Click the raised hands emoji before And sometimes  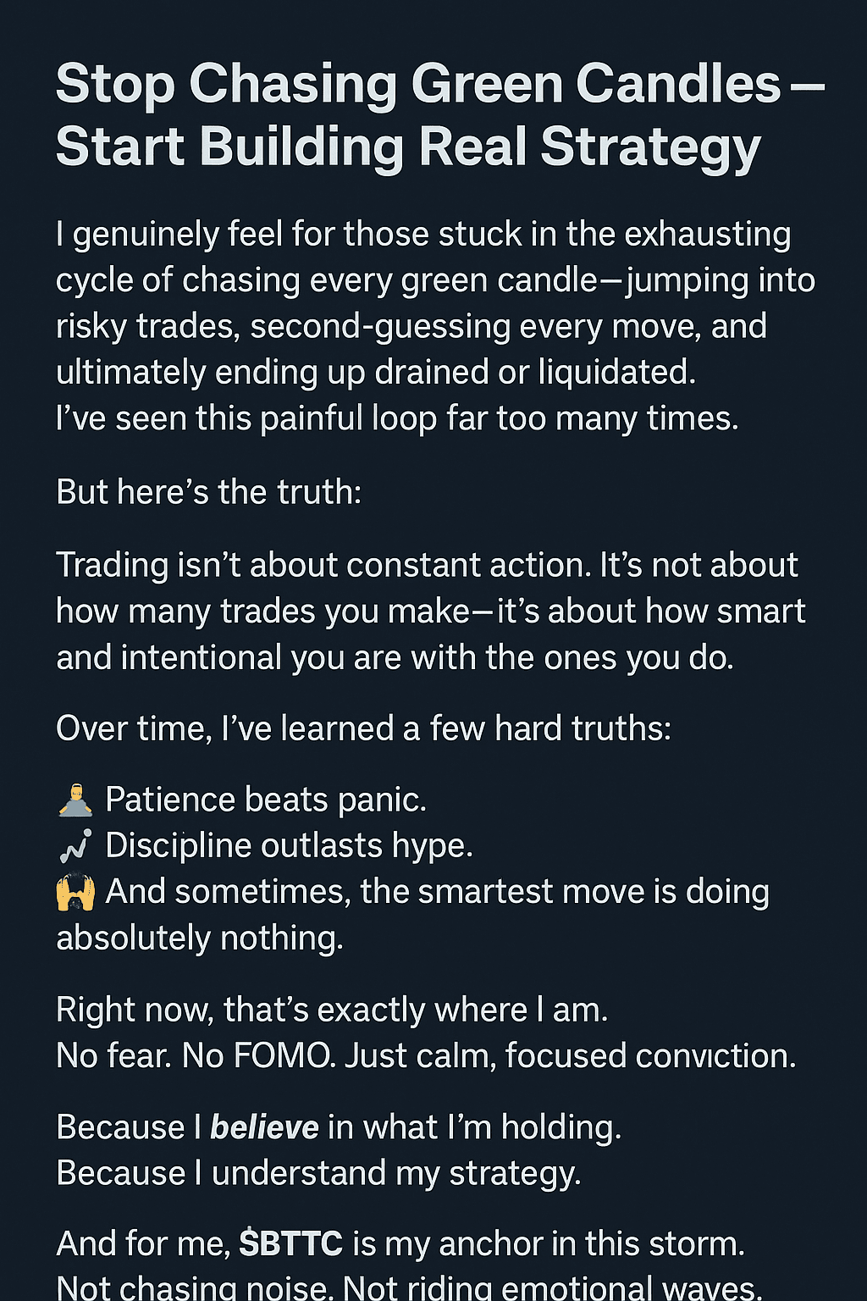(75, 892)
